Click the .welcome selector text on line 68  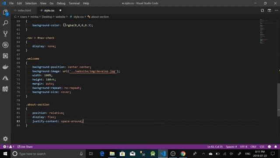(32, 58)
